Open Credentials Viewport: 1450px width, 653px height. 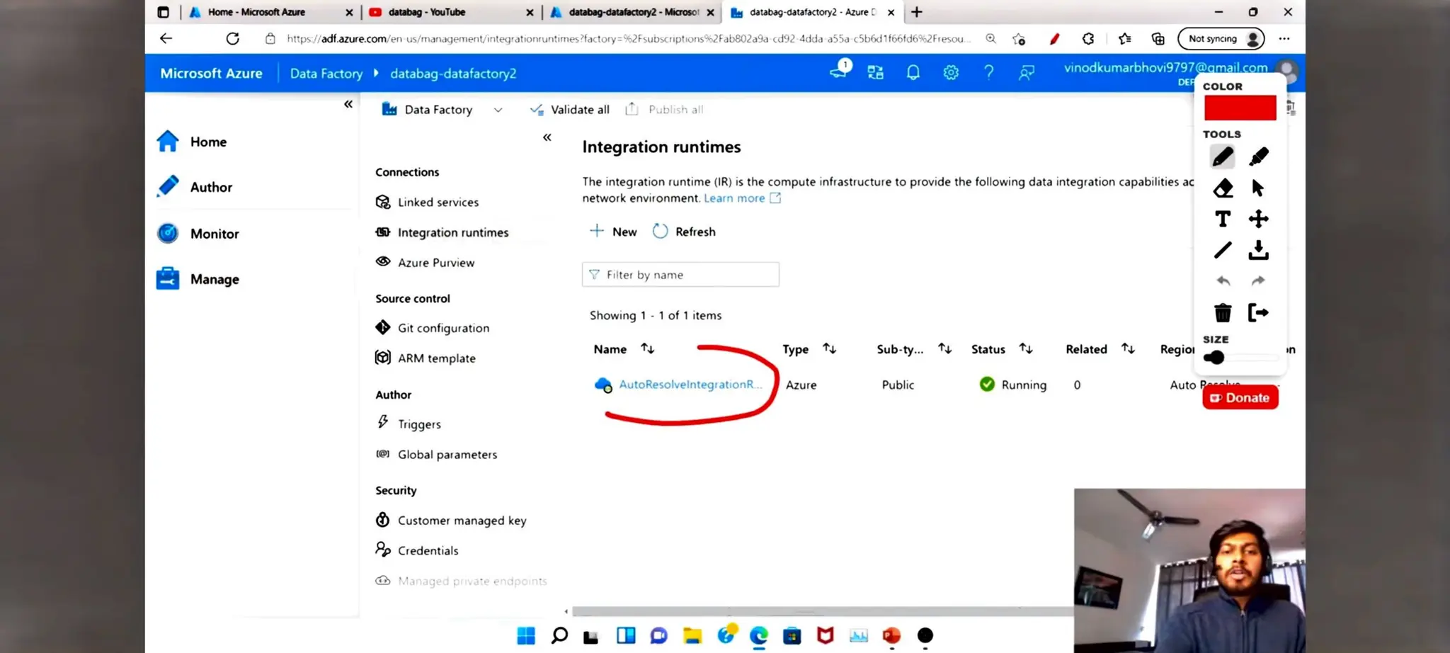(417, 550)
